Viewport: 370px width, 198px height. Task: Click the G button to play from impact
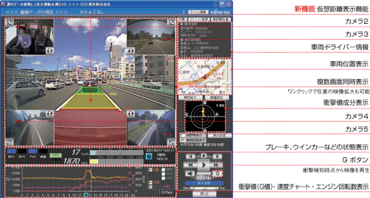point(218,174)
